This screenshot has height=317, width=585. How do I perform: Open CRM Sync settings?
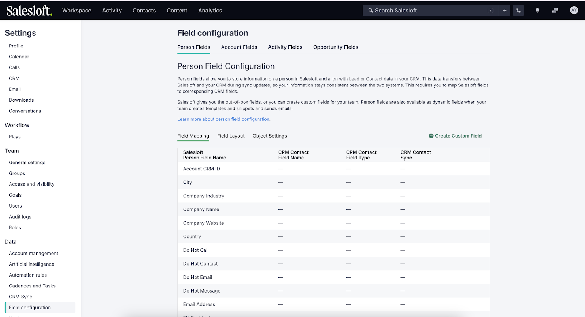20,297
